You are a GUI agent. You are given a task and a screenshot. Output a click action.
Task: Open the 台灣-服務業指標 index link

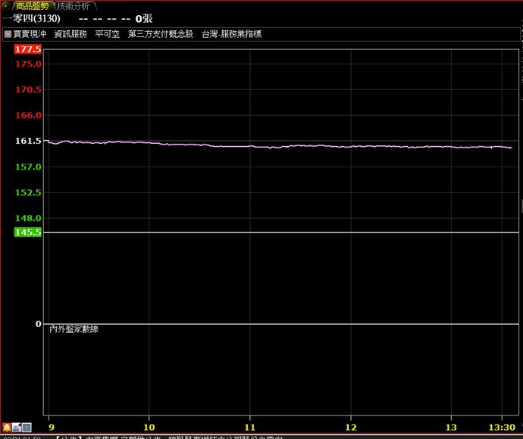point(231,34)
